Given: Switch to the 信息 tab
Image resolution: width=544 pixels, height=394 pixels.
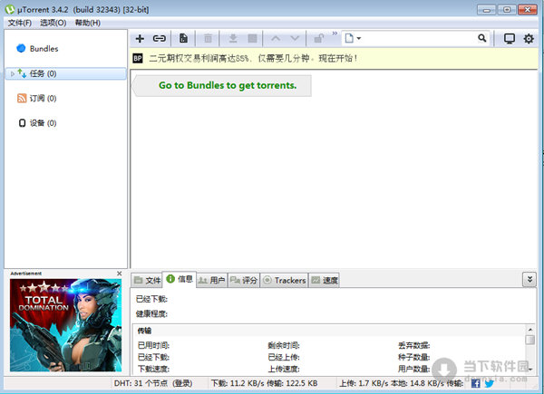Looking at the screenshot, I should pos(180,279).
